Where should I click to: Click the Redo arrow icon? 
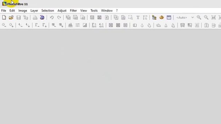[x=59, y=18]
